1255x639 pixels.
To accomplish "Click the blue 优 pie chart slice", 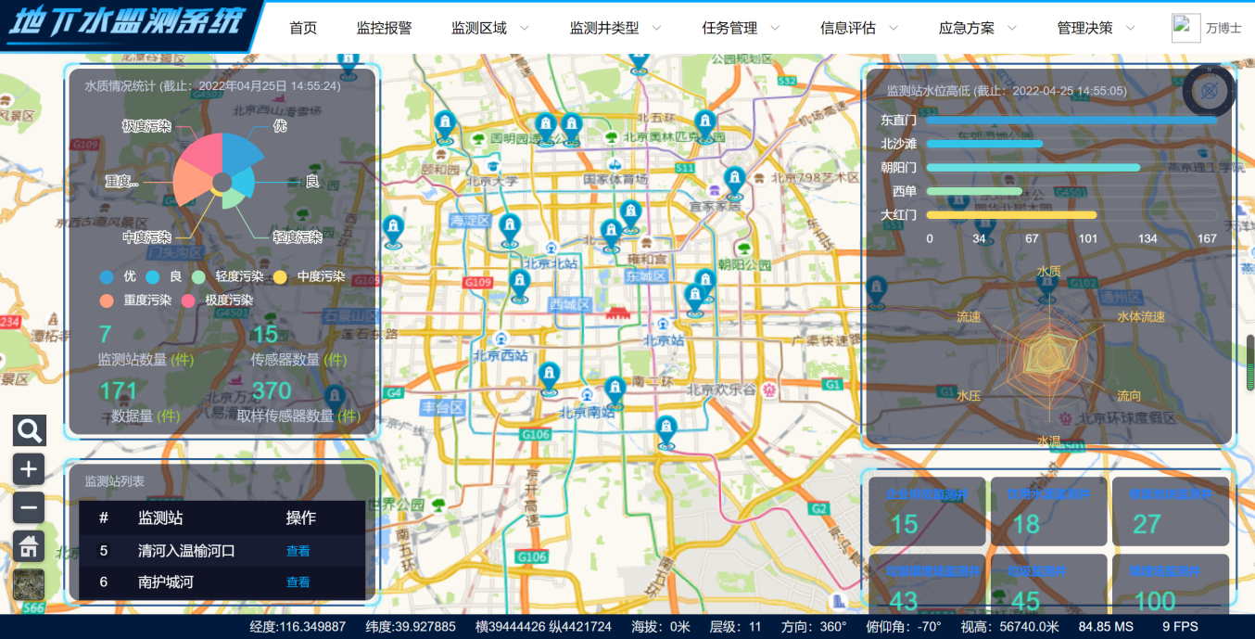I will (x=241, y=158).
